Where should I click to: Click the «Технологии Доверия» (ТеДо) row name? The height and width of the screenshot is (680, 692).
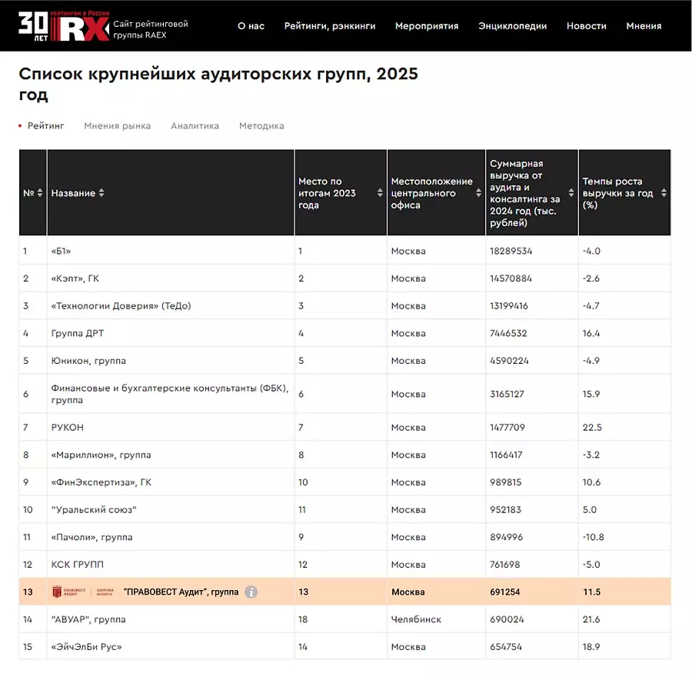[x=121, y=306]
